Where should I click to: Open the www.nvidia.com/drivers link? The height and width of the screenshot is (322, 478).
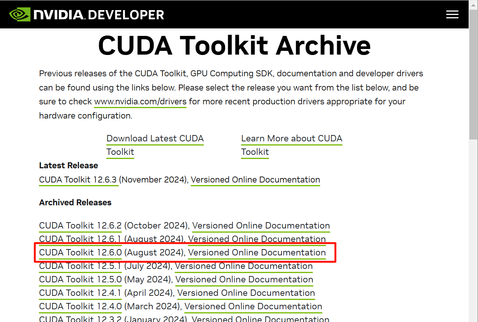point(140,102)
